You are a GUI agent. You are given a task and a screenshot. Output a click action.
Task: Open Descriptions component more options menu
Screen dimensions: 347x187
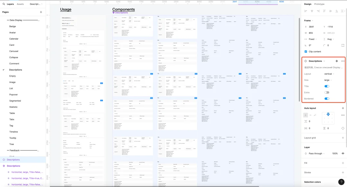[x=343, y=61]
